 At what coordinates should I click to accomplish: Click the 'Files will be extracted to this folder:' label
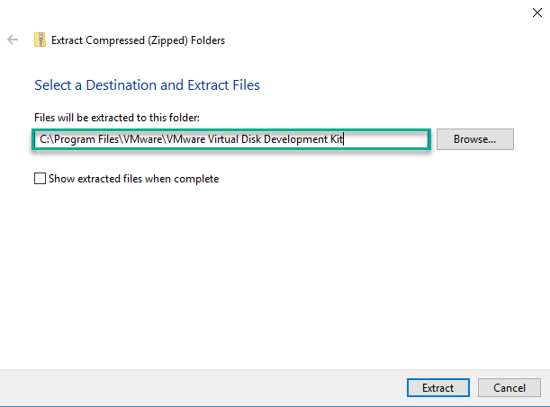coord(117,118)
